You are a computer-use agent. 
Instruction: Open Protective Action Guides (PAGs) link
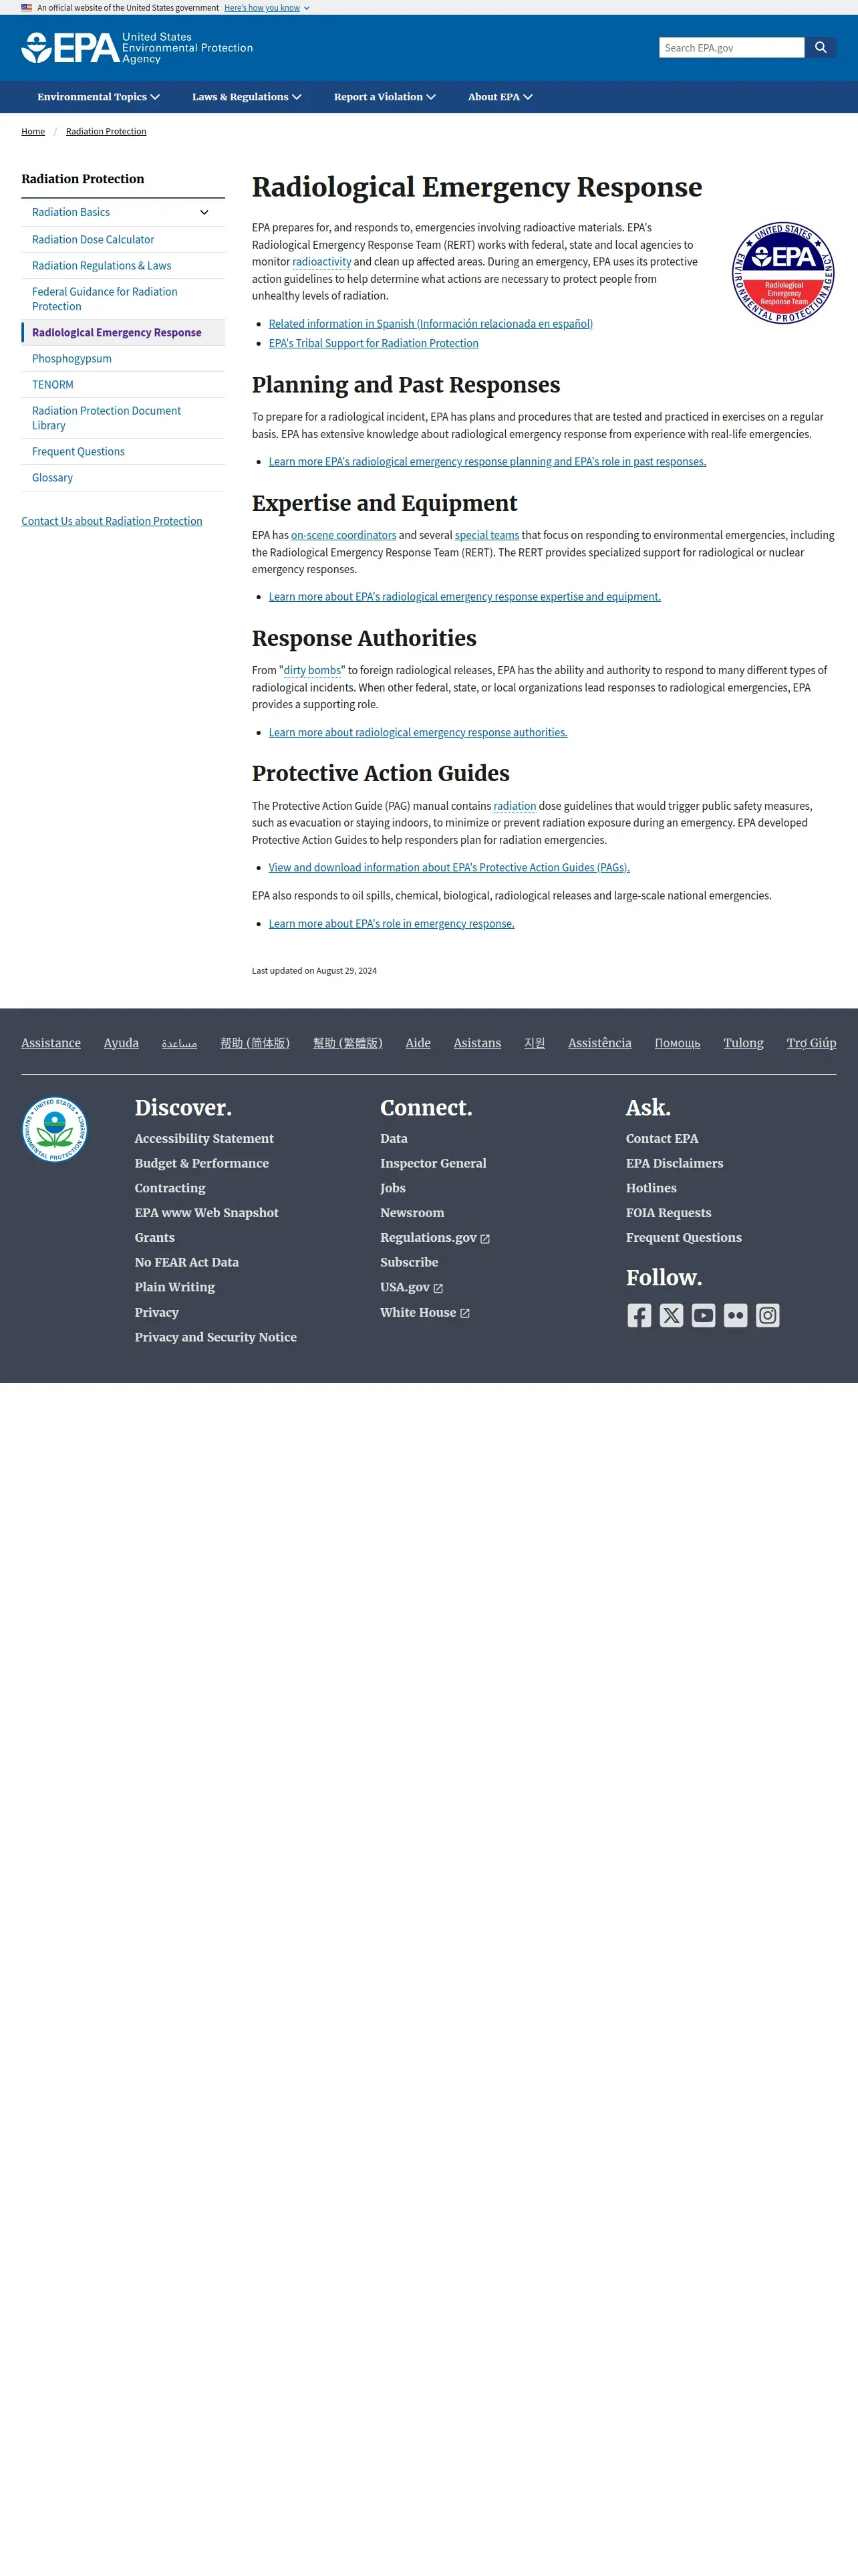(450, 867)
